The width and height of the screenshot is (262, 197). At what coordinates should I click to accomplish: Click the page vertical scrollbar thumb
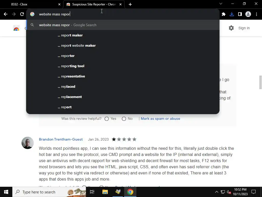(x=260, y=82)
